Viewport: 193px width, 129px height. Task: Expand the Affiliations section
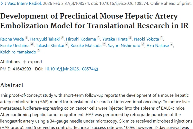32,62
